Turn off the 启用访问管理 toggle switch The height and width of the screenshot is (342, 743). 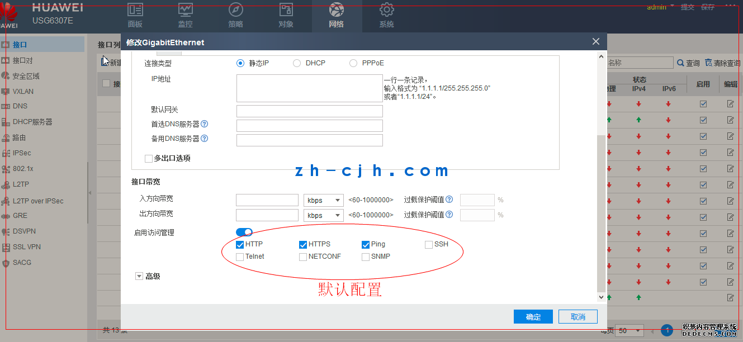244,232
